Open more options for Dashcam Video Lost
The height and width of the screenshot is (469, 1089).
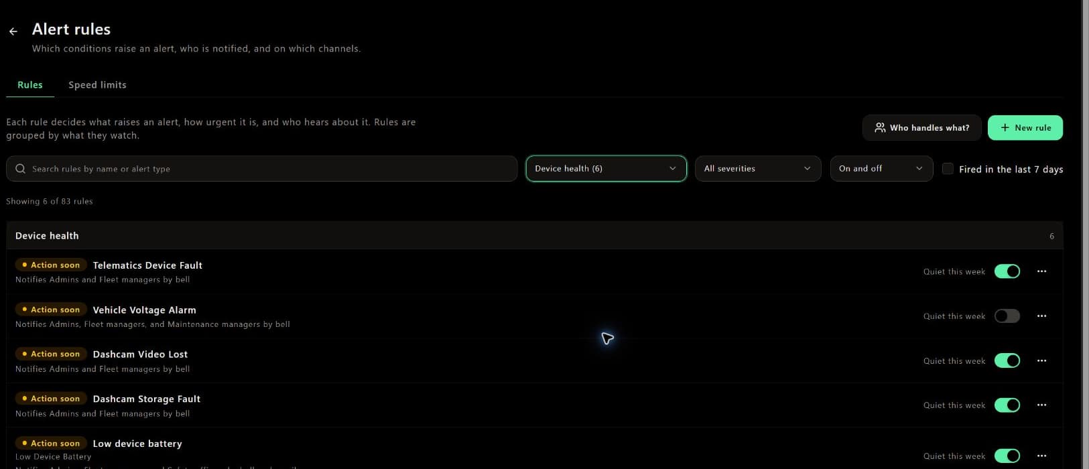click(1041, 360)
